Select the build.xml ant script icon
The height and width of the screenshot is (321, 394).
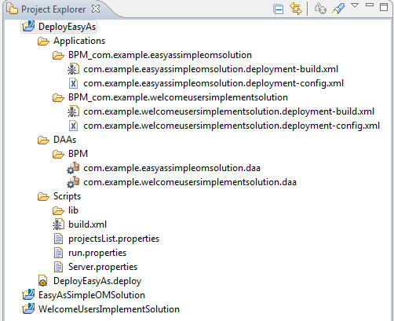point(58,224)
